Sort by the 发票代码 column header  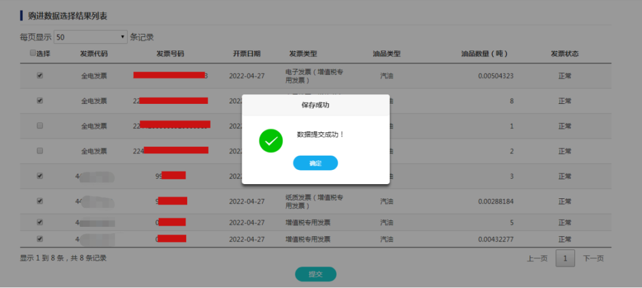click(x=94, y=53)
